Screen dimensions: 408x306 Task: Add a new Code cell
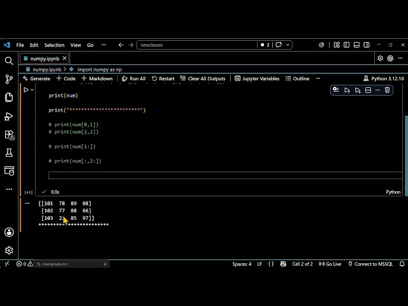point(66,78)
